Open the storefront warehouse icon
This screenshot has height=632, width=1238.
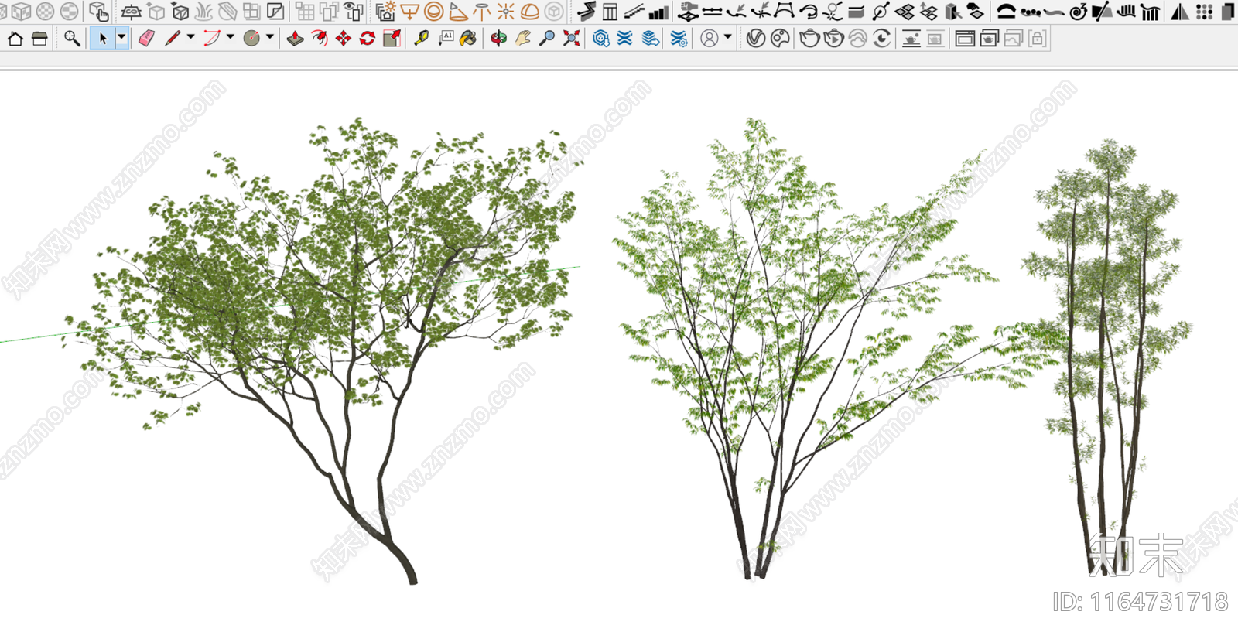tap(40, 38)
